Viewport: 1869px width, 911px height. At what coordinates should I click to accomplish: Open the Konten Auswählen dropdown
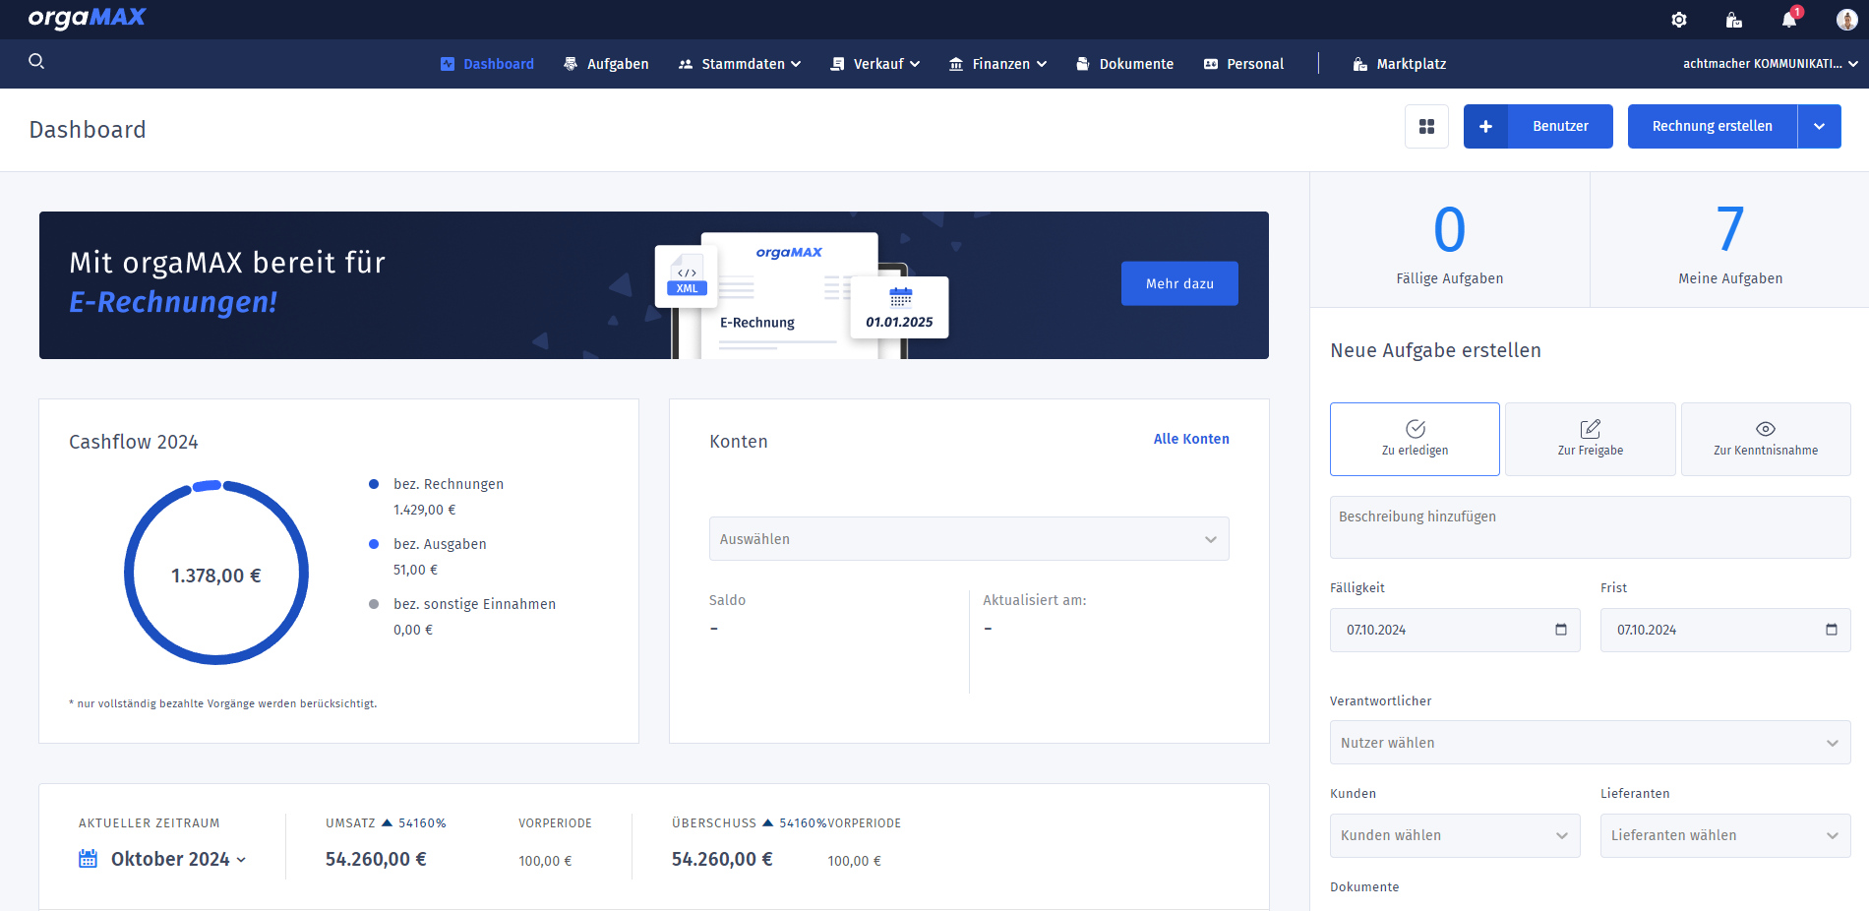[969, 539]
